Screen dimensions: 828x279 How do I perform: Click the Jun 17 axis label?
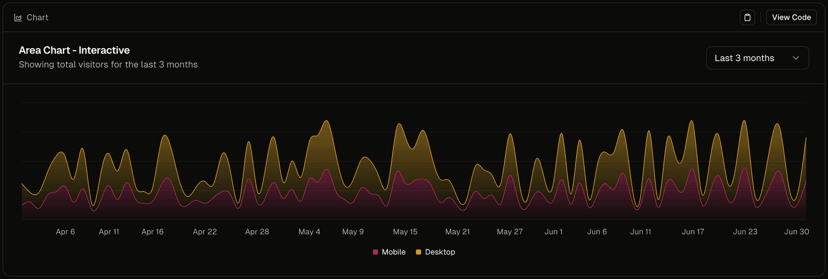[x=693, y=232]
